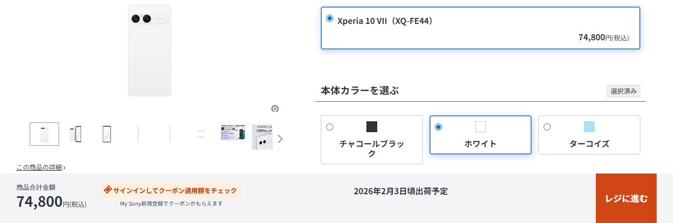Image resolution: width=673 pixels, height=223 pixels.
Task: Open the サインインしてクーポン適用額をチェック link
Action: pyautogui.click(x=175, y=190)
